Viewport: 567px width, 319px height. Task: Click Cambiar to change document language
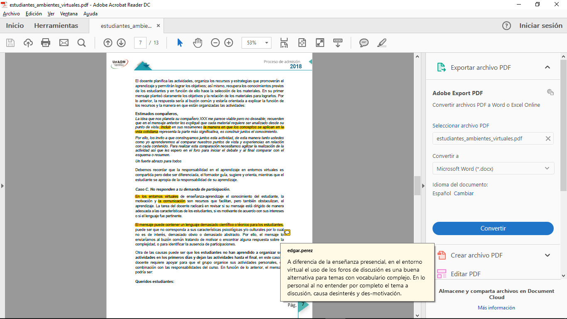pos(464,193)
